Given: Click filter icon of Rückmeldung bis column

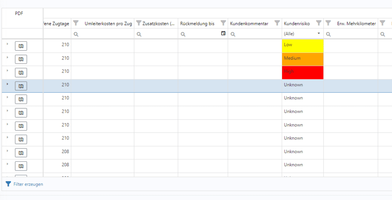Looking at the screenshot, I should (x=223, y=23).
